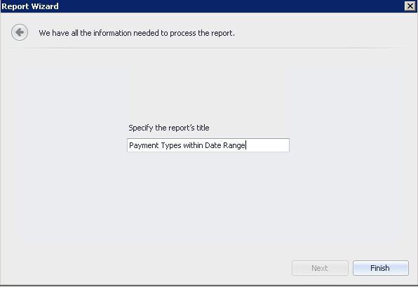
Task: Go back using the round arrow icon
Action: 20,32
